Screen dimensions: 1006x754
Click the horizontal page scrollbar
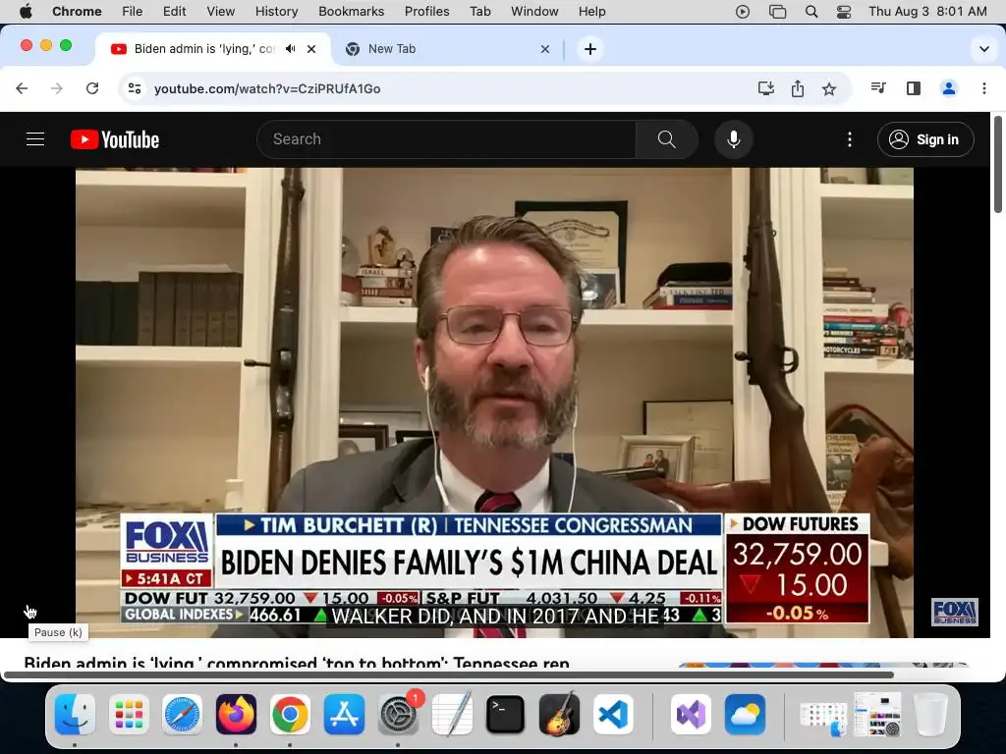click(448, 674)
